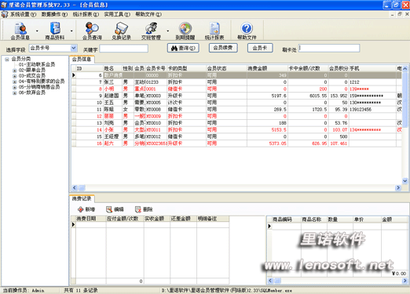Click the 删除 icon in 消费记录

pos(138,209)
